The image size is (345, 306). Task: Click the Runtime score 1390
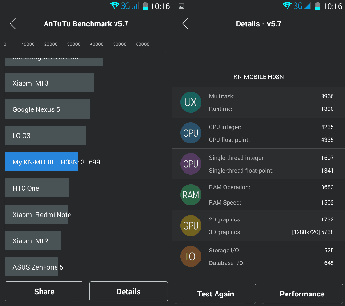point(327,109)
